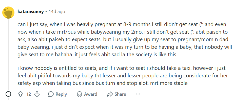Click the paragraph starting 'i know nobody'
The image size is (235, 100).
[123, 76]
